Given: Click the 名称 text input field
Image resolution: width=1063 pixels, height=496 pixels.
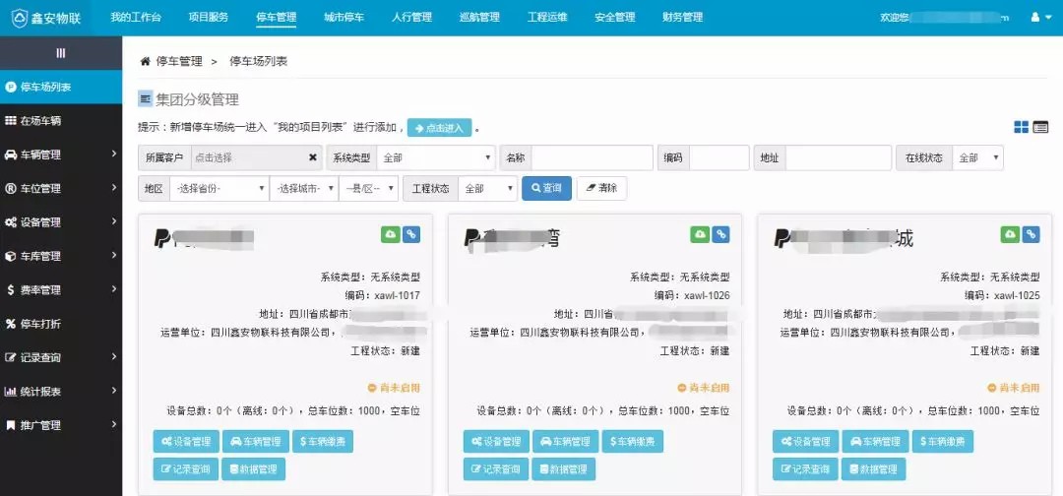Looking at the screenshot, I should 592,157.
